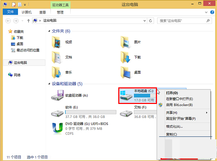The width and height of the screenshot is (217, 161).
Task: Expand the ribbon with the chevron arrow
Action: click(207, 12)
